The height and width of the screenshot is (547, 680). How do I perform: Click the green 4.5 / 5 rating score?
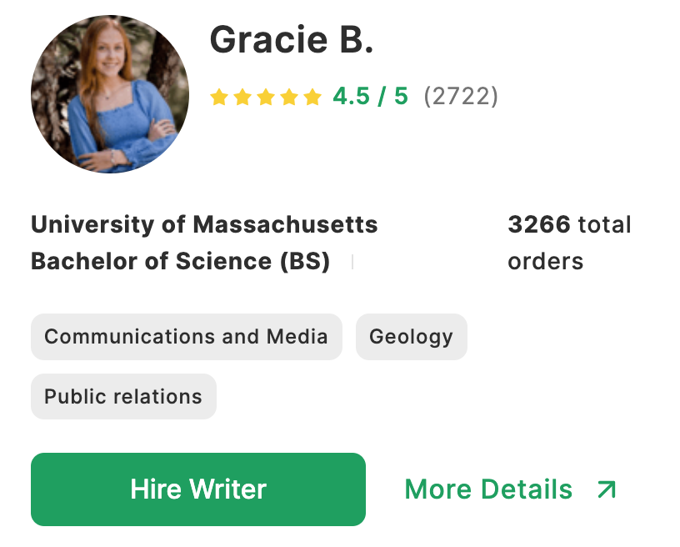pyautogui.click(x=371, y=97)
